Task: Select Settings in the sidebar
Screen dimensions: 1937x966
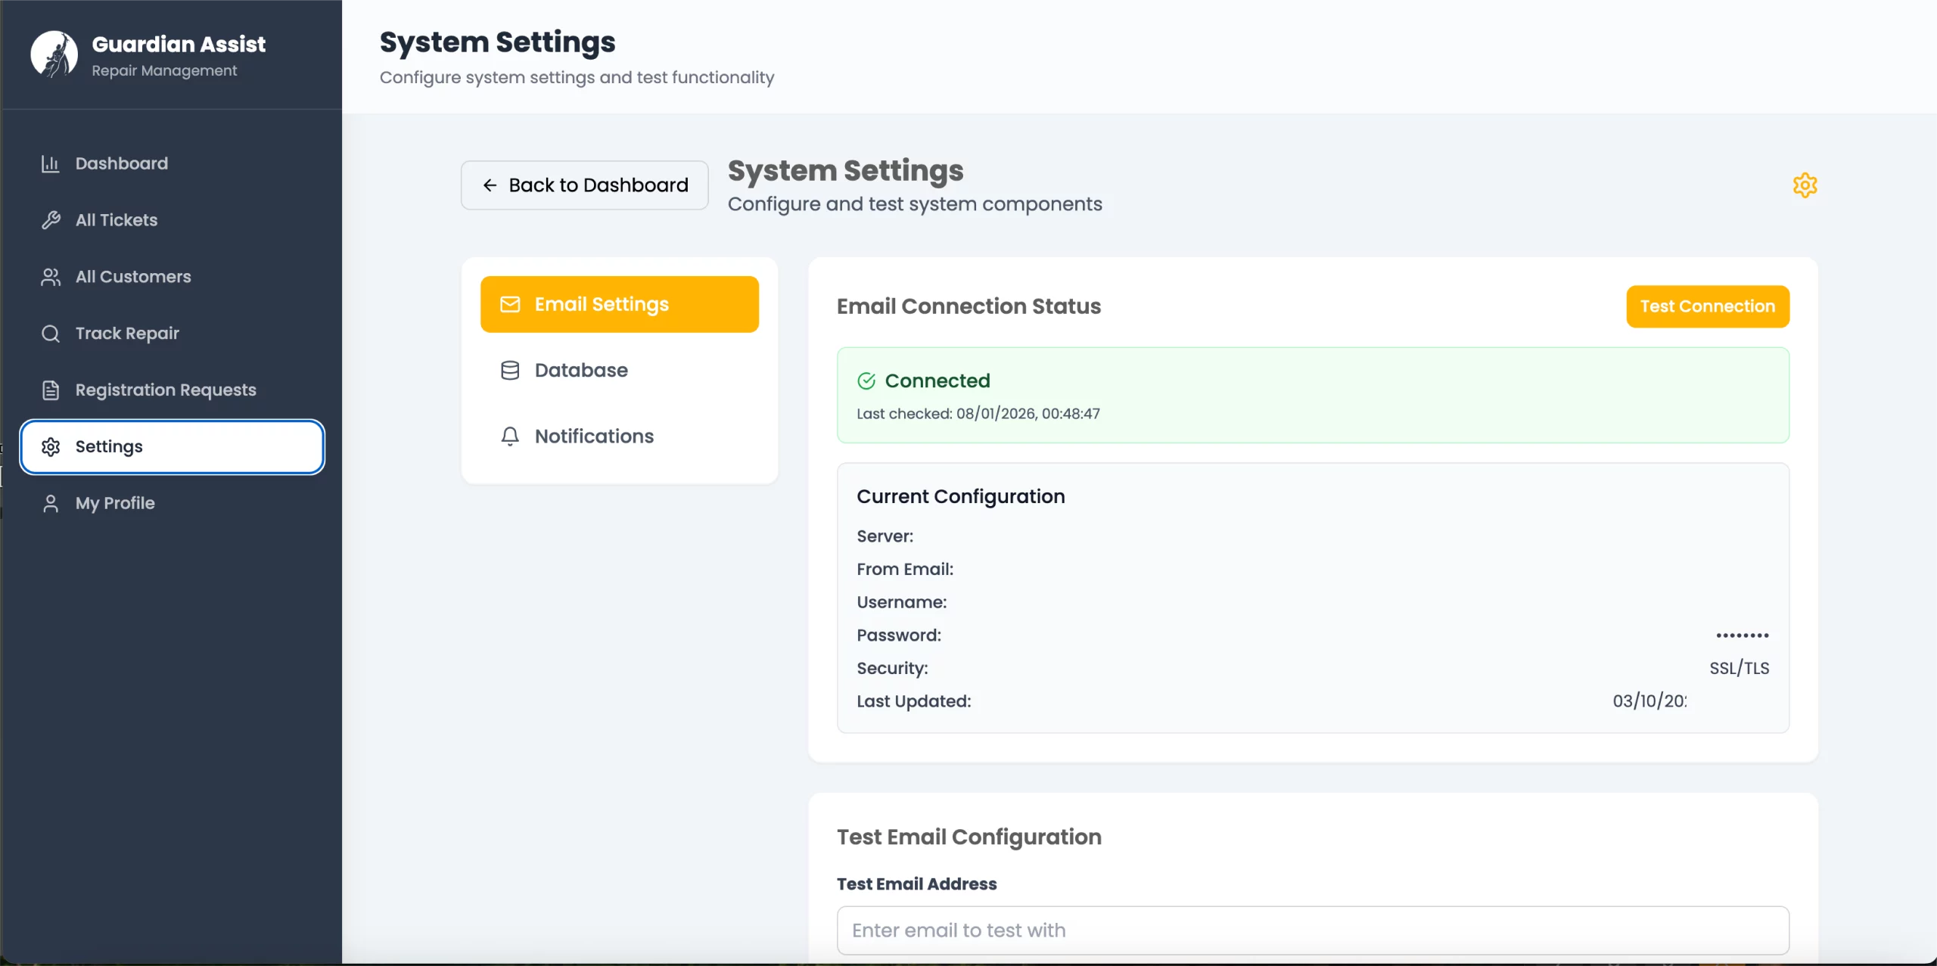Action: [173, 447]
